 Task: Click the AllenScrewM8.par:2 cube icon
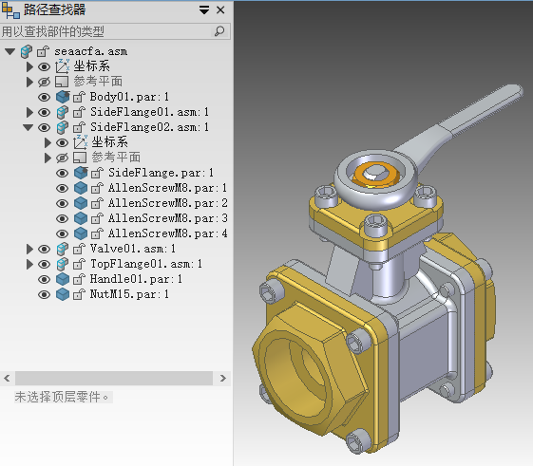[81, 203]
